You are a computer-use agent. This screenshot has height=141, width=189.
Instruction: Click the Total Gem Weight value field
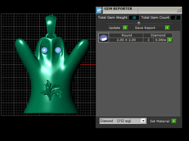[134, 18]
